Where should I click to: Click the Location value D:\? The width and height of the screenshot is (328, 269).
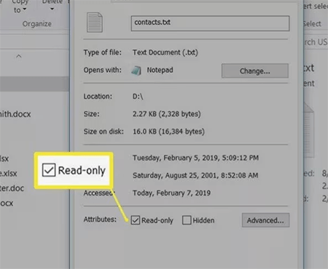click(x=138, y=97)
